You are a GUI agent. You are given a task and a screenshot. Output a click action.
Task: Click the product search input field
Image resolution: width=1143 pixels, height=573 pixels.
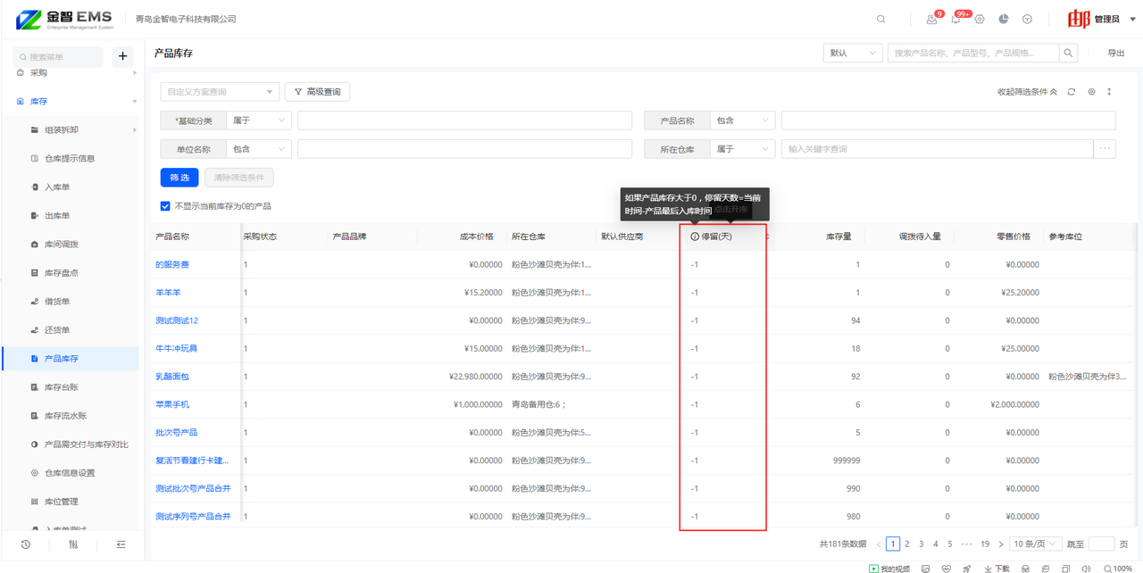[x=973, y=54]
